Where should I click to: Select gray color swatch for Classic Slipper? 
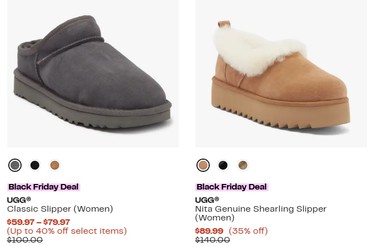pyautogui.click(x=15, y=165)
